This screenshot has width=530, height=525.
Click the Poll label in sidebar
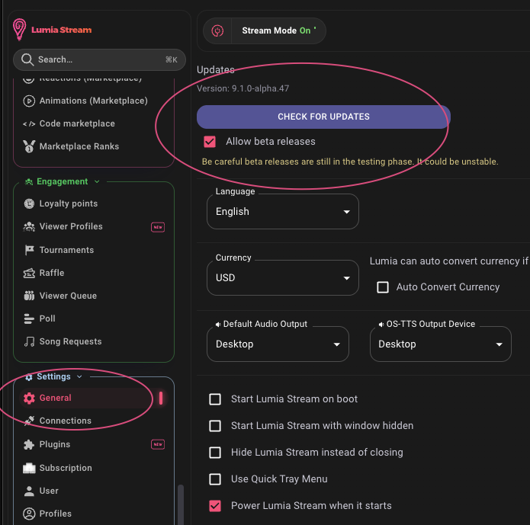[x=47, y=319]
